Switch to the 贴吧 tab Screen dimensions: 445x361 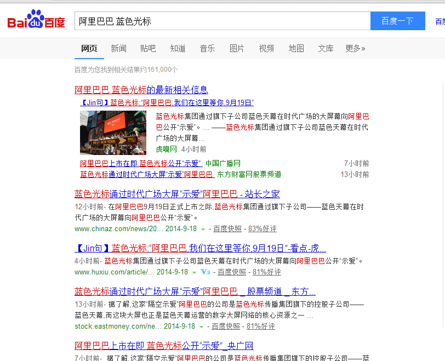tap(148, 49)
